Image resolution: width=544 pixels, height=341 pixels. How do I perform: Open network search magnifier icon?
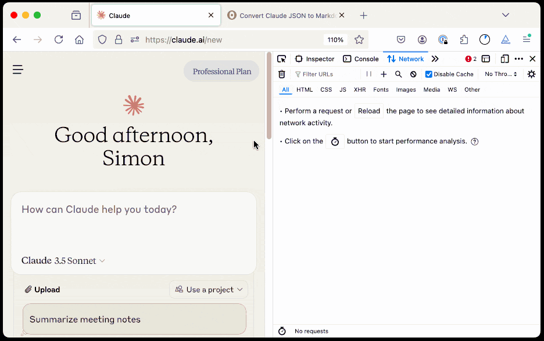coord(398,74)
